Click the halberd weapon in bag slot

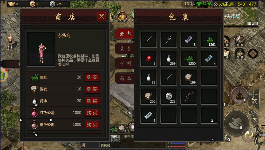[169, 40]
